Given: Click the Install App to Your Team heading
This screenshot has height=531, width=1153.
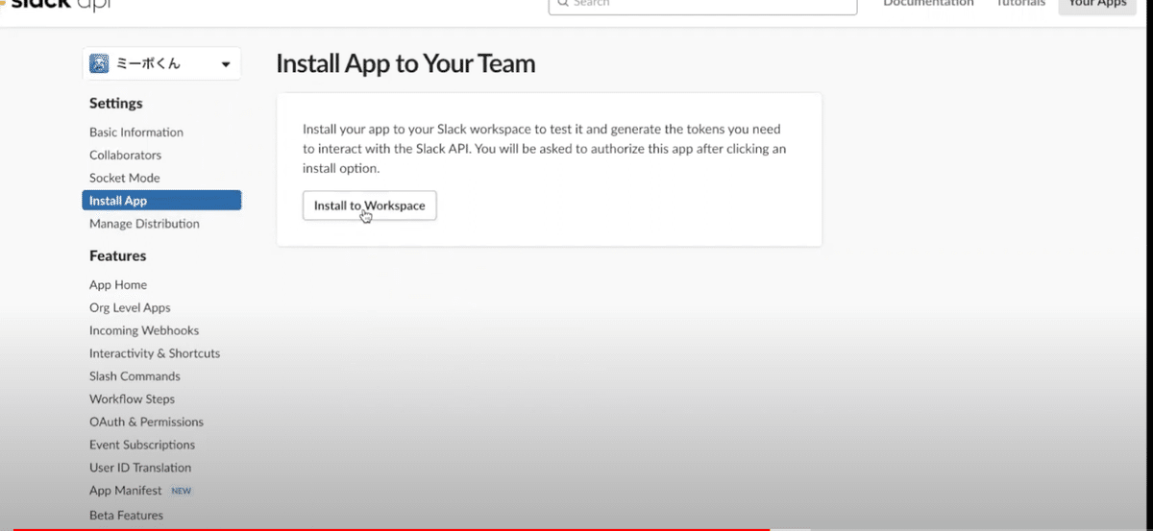Looking at the screenshot, I should click(405, 64).
